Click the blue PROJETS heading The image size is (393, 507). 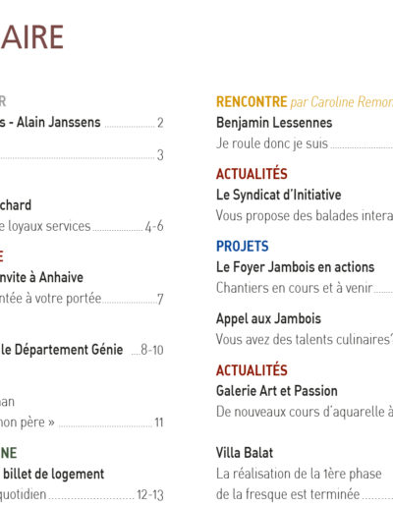point(243,247)
